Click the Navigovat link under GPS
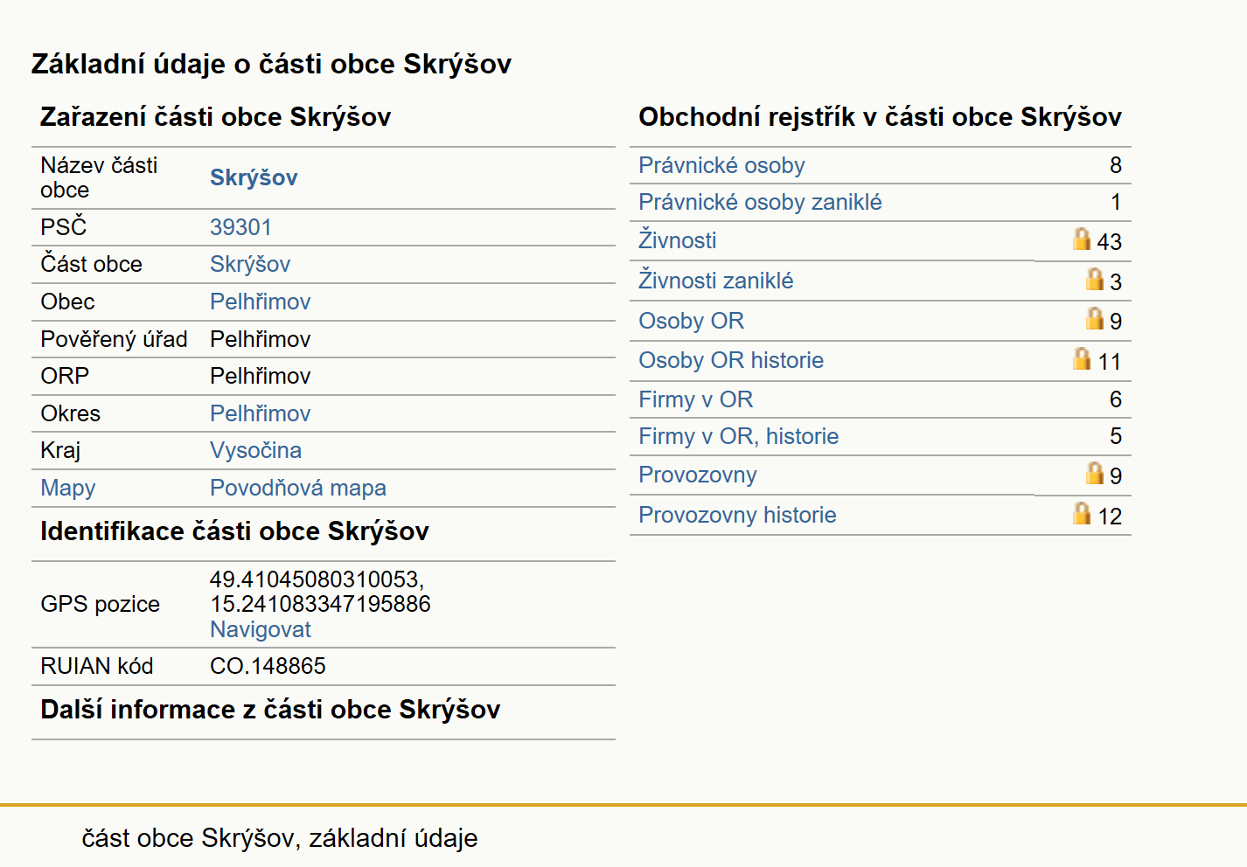1247x867 pixels. 261,629
